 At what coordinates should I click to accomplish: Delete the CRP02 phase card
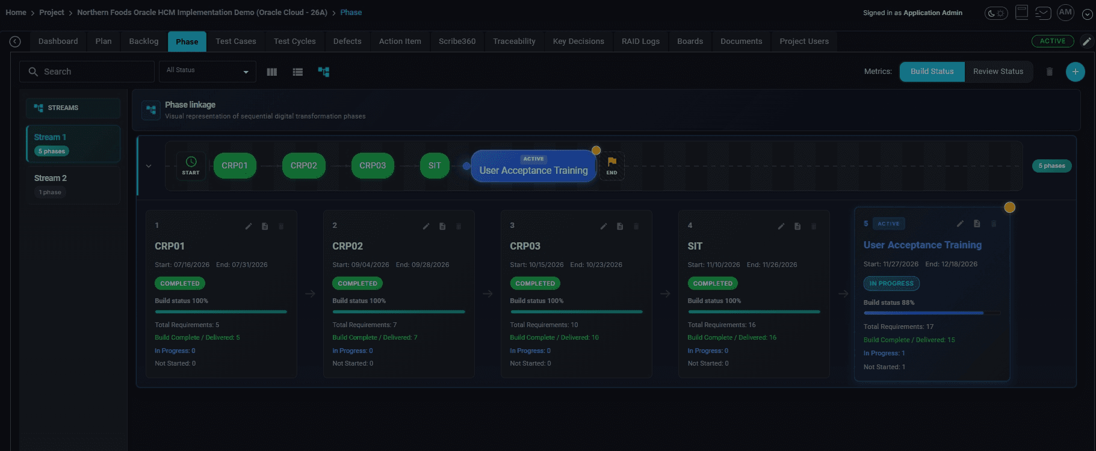point(459,226)
